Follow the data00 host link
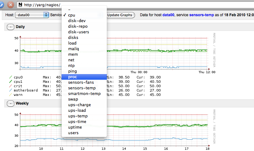 click(168, 15)
